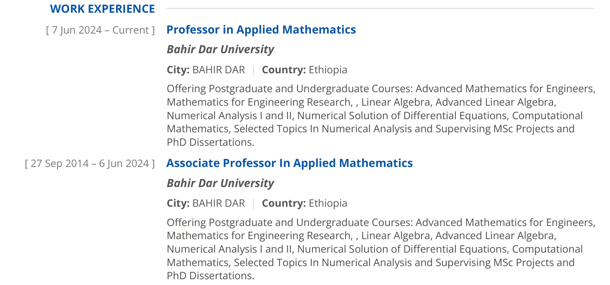
Task: Click the first job description paragraph
Action: (381, 115)
